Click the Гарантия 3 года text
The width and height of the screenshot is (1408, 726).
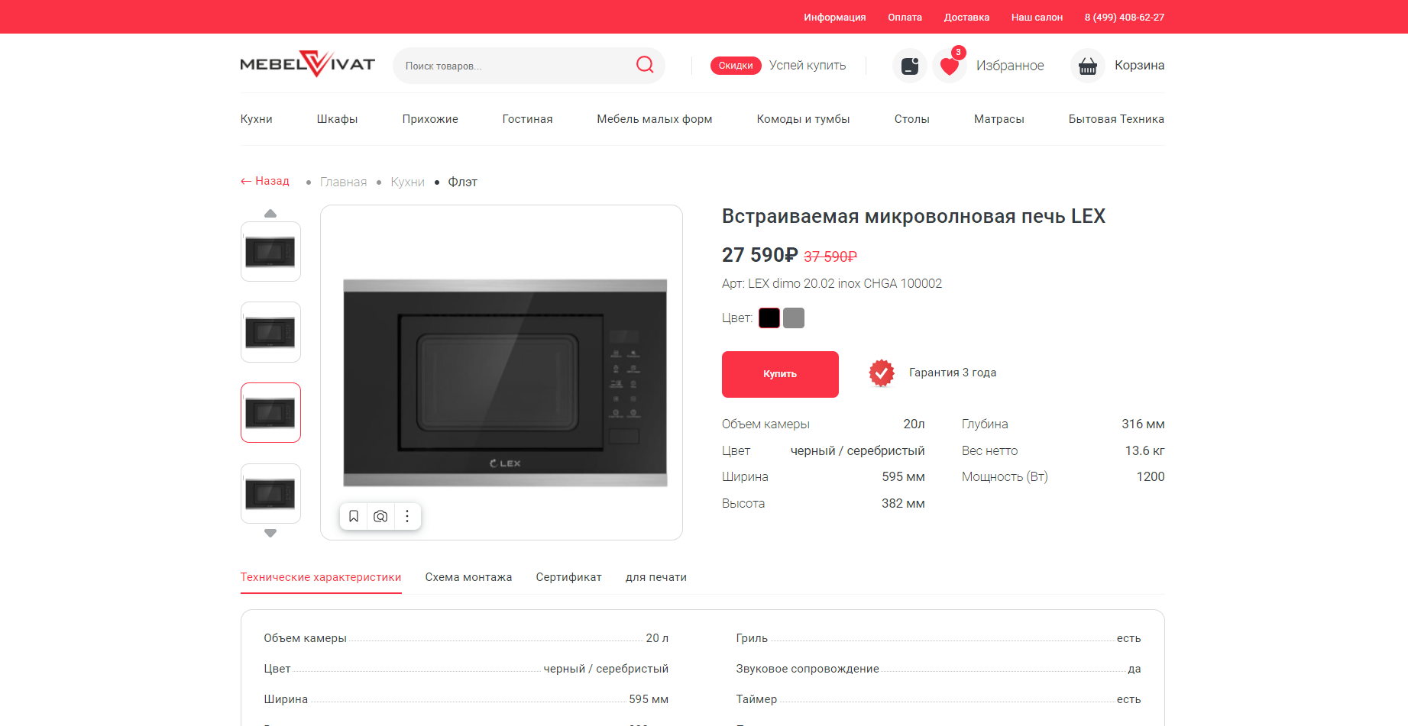point(952,373)
